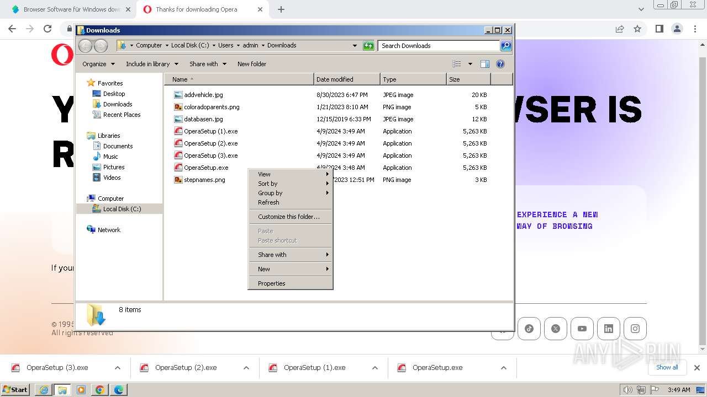707x397 pixels.
Task: Sort files by Date modified column
Action: coord(347,79)
